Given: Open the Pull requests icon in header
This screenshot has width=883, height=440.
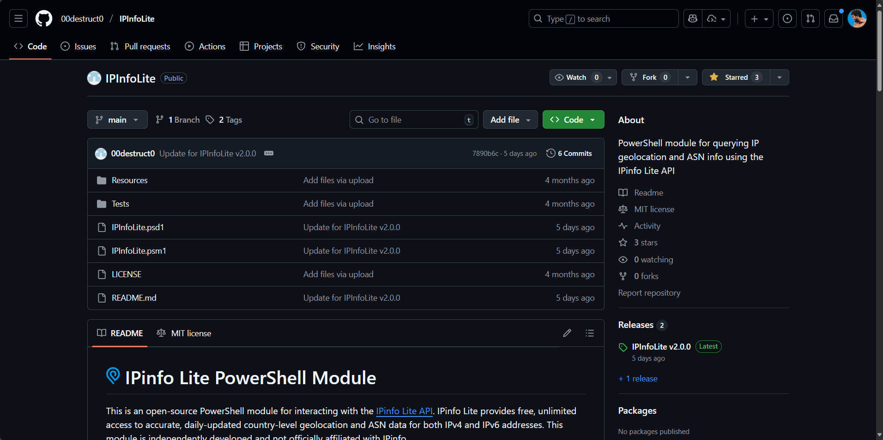Looking at the screenshot, I should (x=810, y=18).
